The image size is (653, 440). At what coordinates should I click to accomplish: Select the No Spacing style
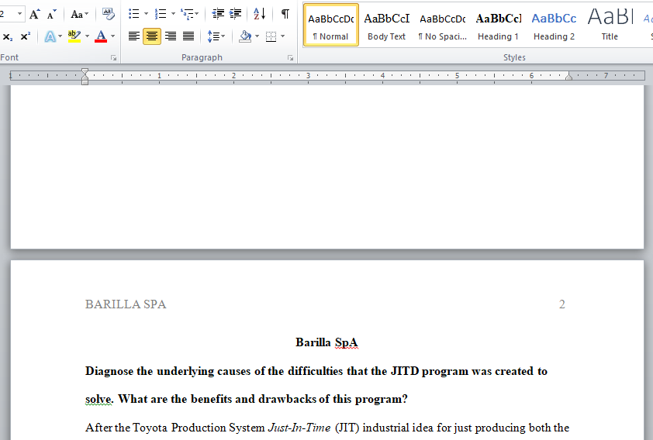pyautogui.click(x=442, y=25)
